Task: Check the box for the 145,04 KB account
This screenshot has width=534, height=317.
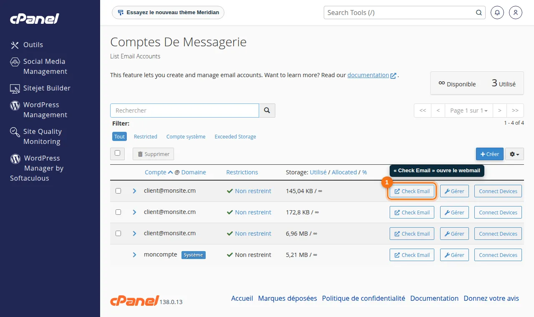Action: click(118, 191)
